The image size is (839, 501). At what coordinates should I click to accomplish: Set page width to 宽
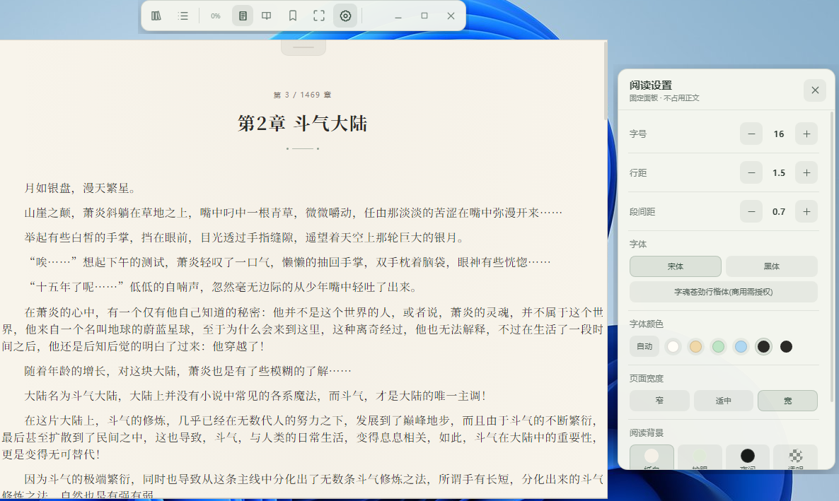click(787, 401)
